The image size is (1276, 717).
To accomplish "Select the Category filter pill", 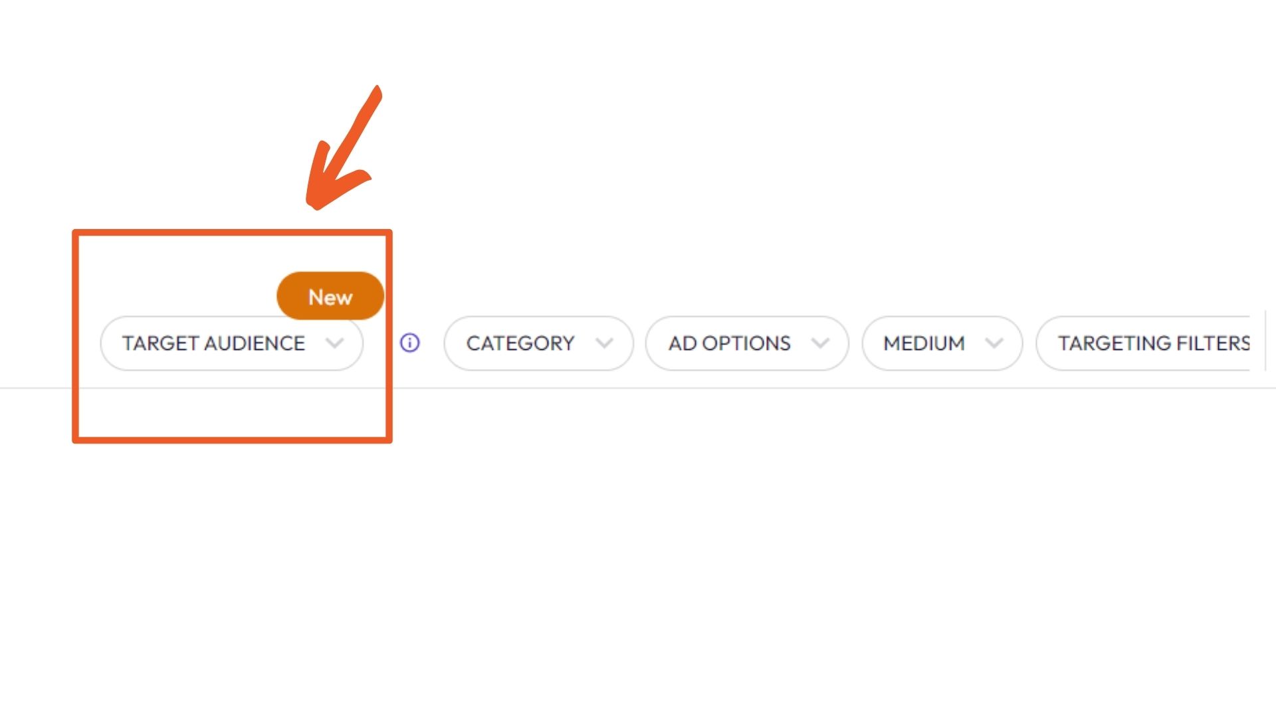I will [538, 343].
